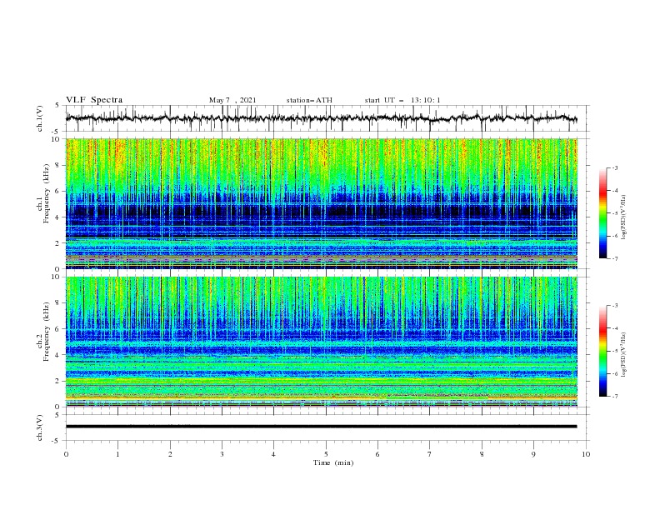660x510 pixels.
Task: Click time axis tick label "9"
Action: point(533,454)
